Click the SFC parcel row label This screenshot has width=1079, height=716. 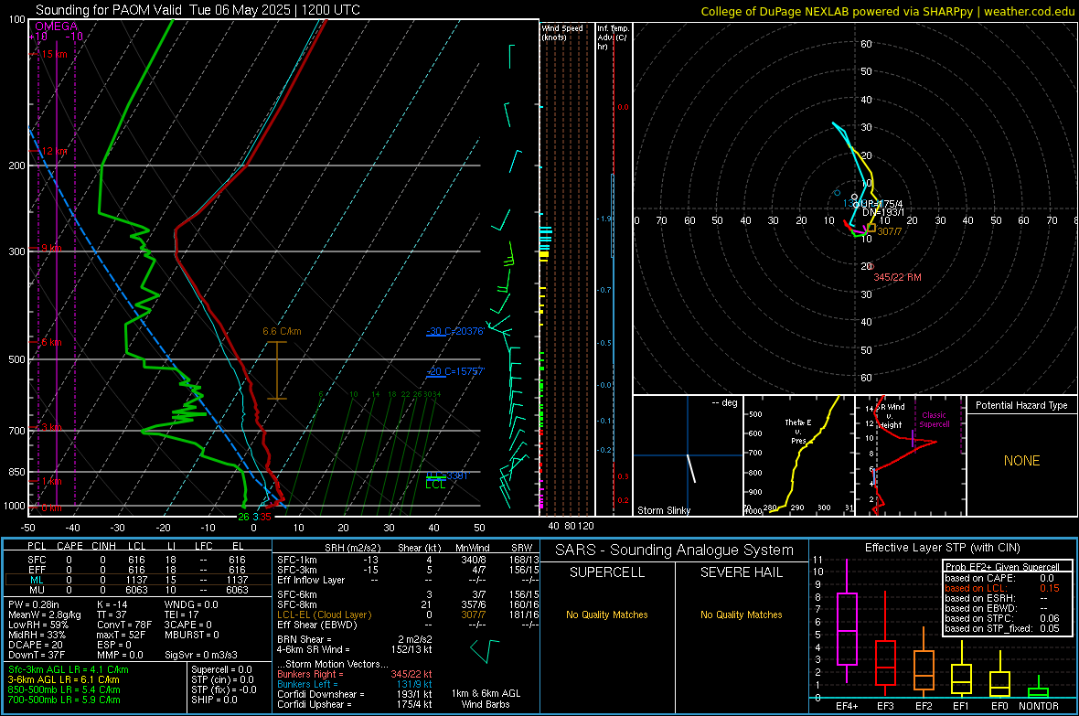coord(37,560)
